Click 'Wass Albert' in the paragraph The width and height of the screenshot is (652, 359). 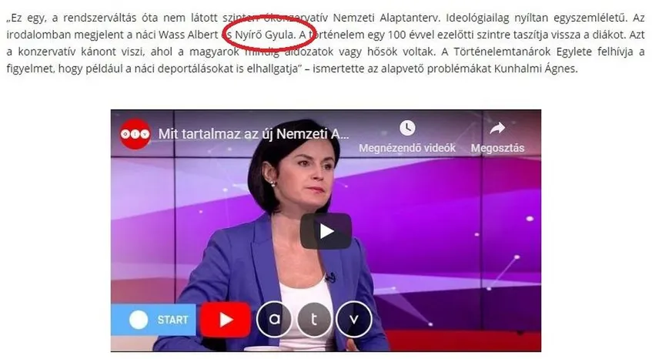[x=189, y=35]
